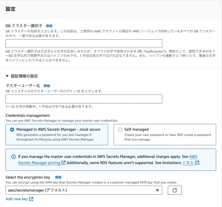The height and width of the screenshot is (207, 222).
Task: Open 情報 link next to DB クラスター識別子
Action: coord(49,26)
